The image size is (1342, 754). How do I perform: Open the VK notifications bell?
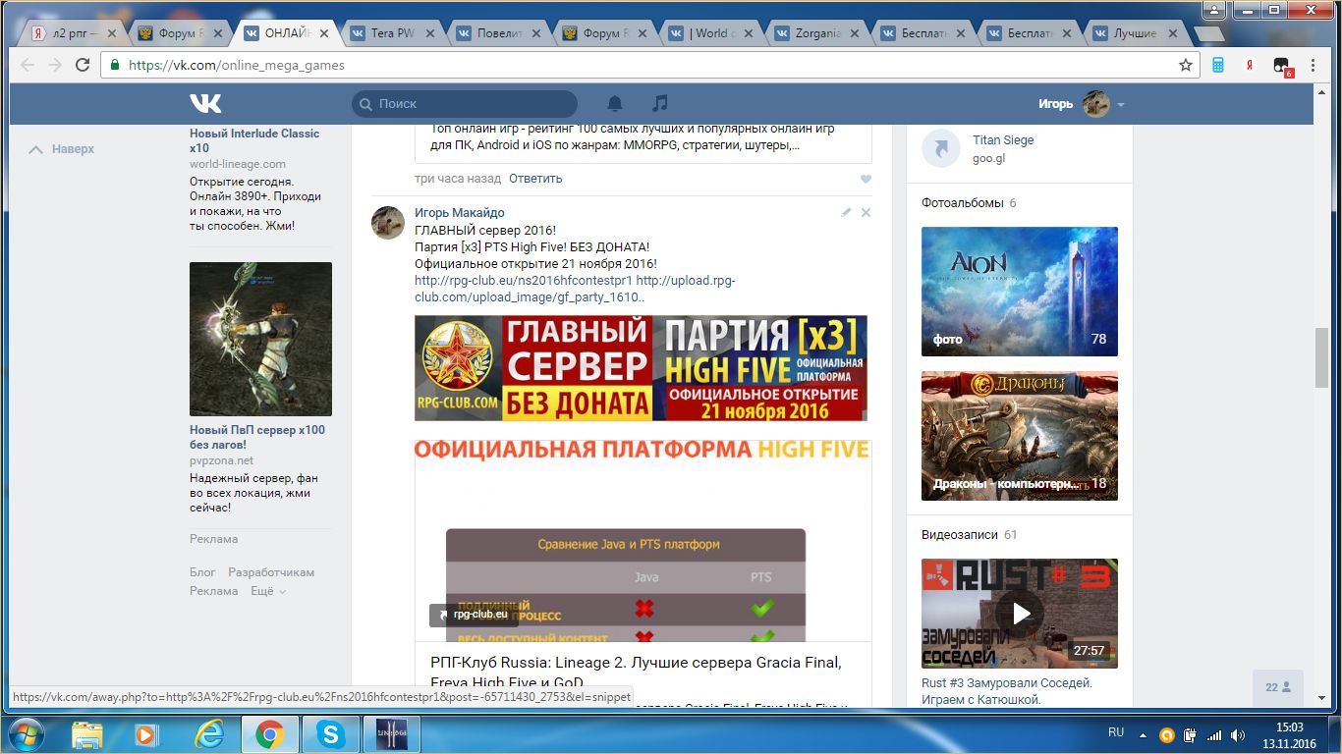[615, 103]
